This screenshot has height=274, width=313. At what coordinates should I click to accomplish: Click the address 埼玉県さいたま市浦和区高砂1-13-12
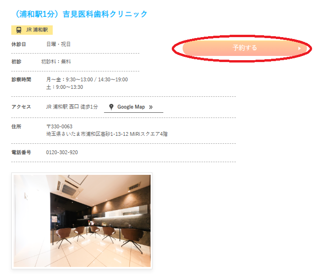[87, 134]
